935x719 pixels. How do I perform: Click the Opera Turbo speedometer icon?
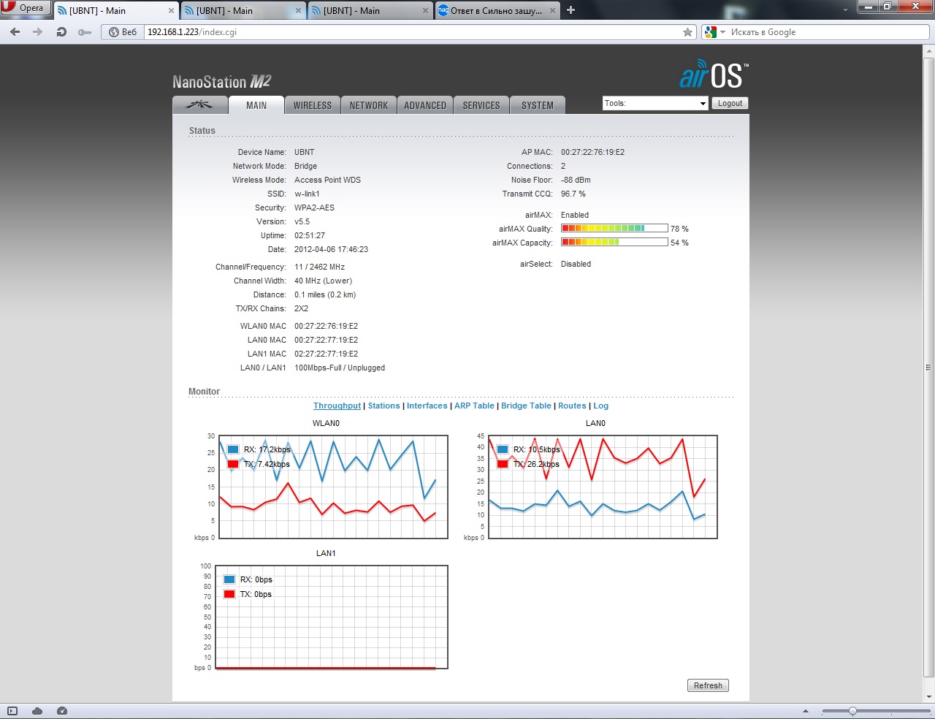coord(62,711)
